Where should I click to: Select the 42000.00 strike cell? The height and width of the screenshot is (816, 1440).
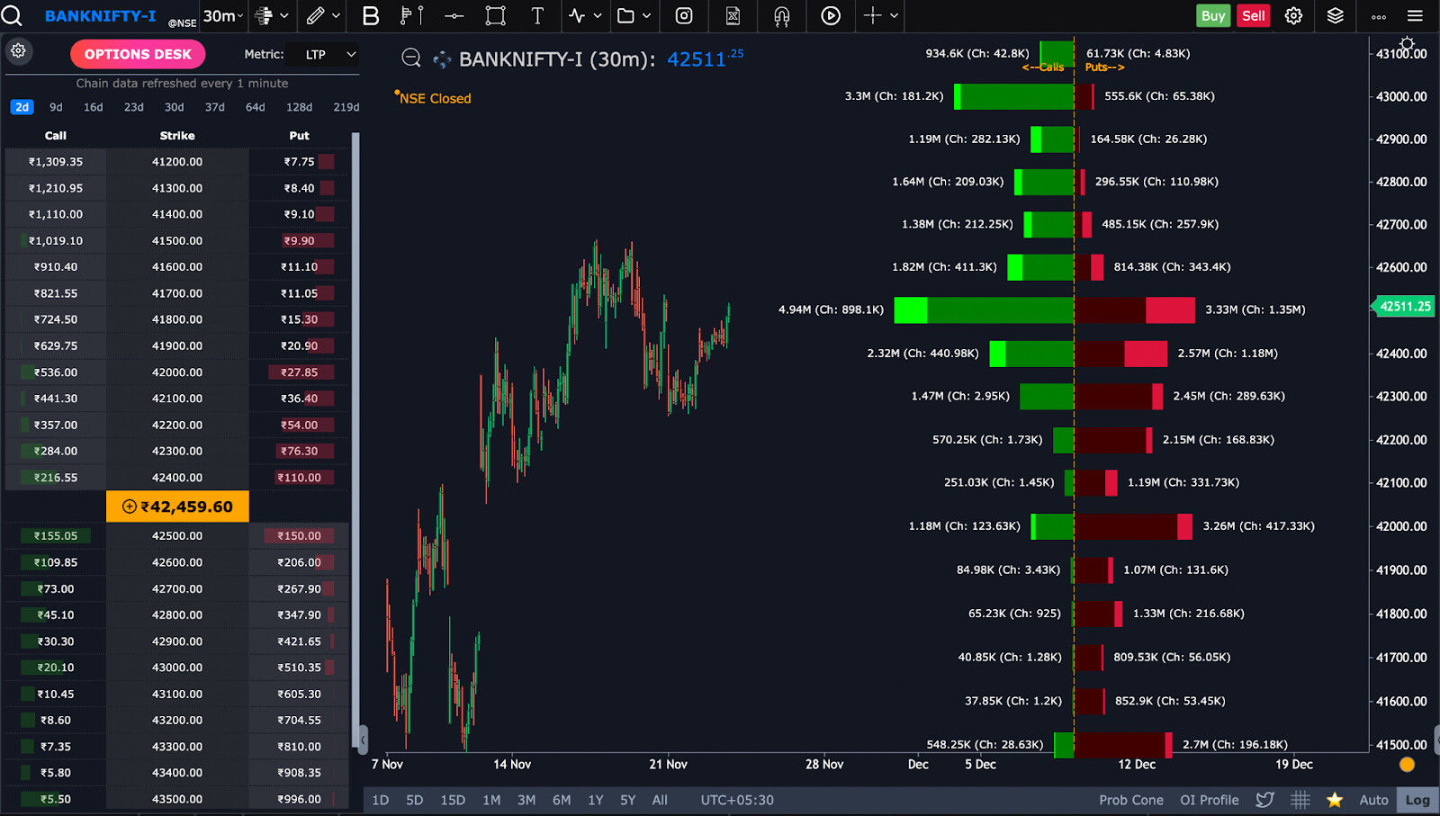pyautogui.click(x=177, y=372)
